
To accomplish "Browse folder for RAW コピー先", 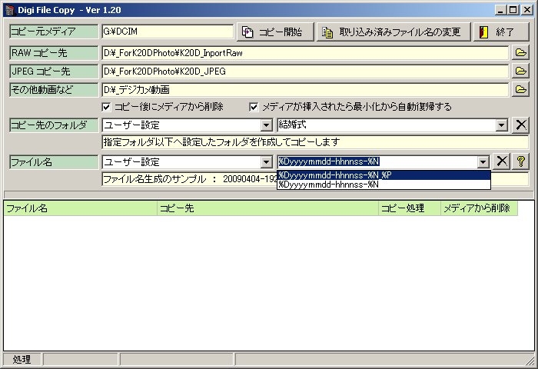I will pyautogui.click(x=520, y=52).
